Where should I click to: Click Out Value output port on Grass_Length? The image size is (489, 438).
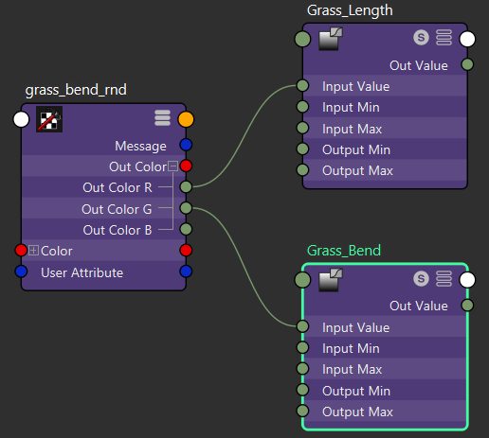[x=467, y=64]
